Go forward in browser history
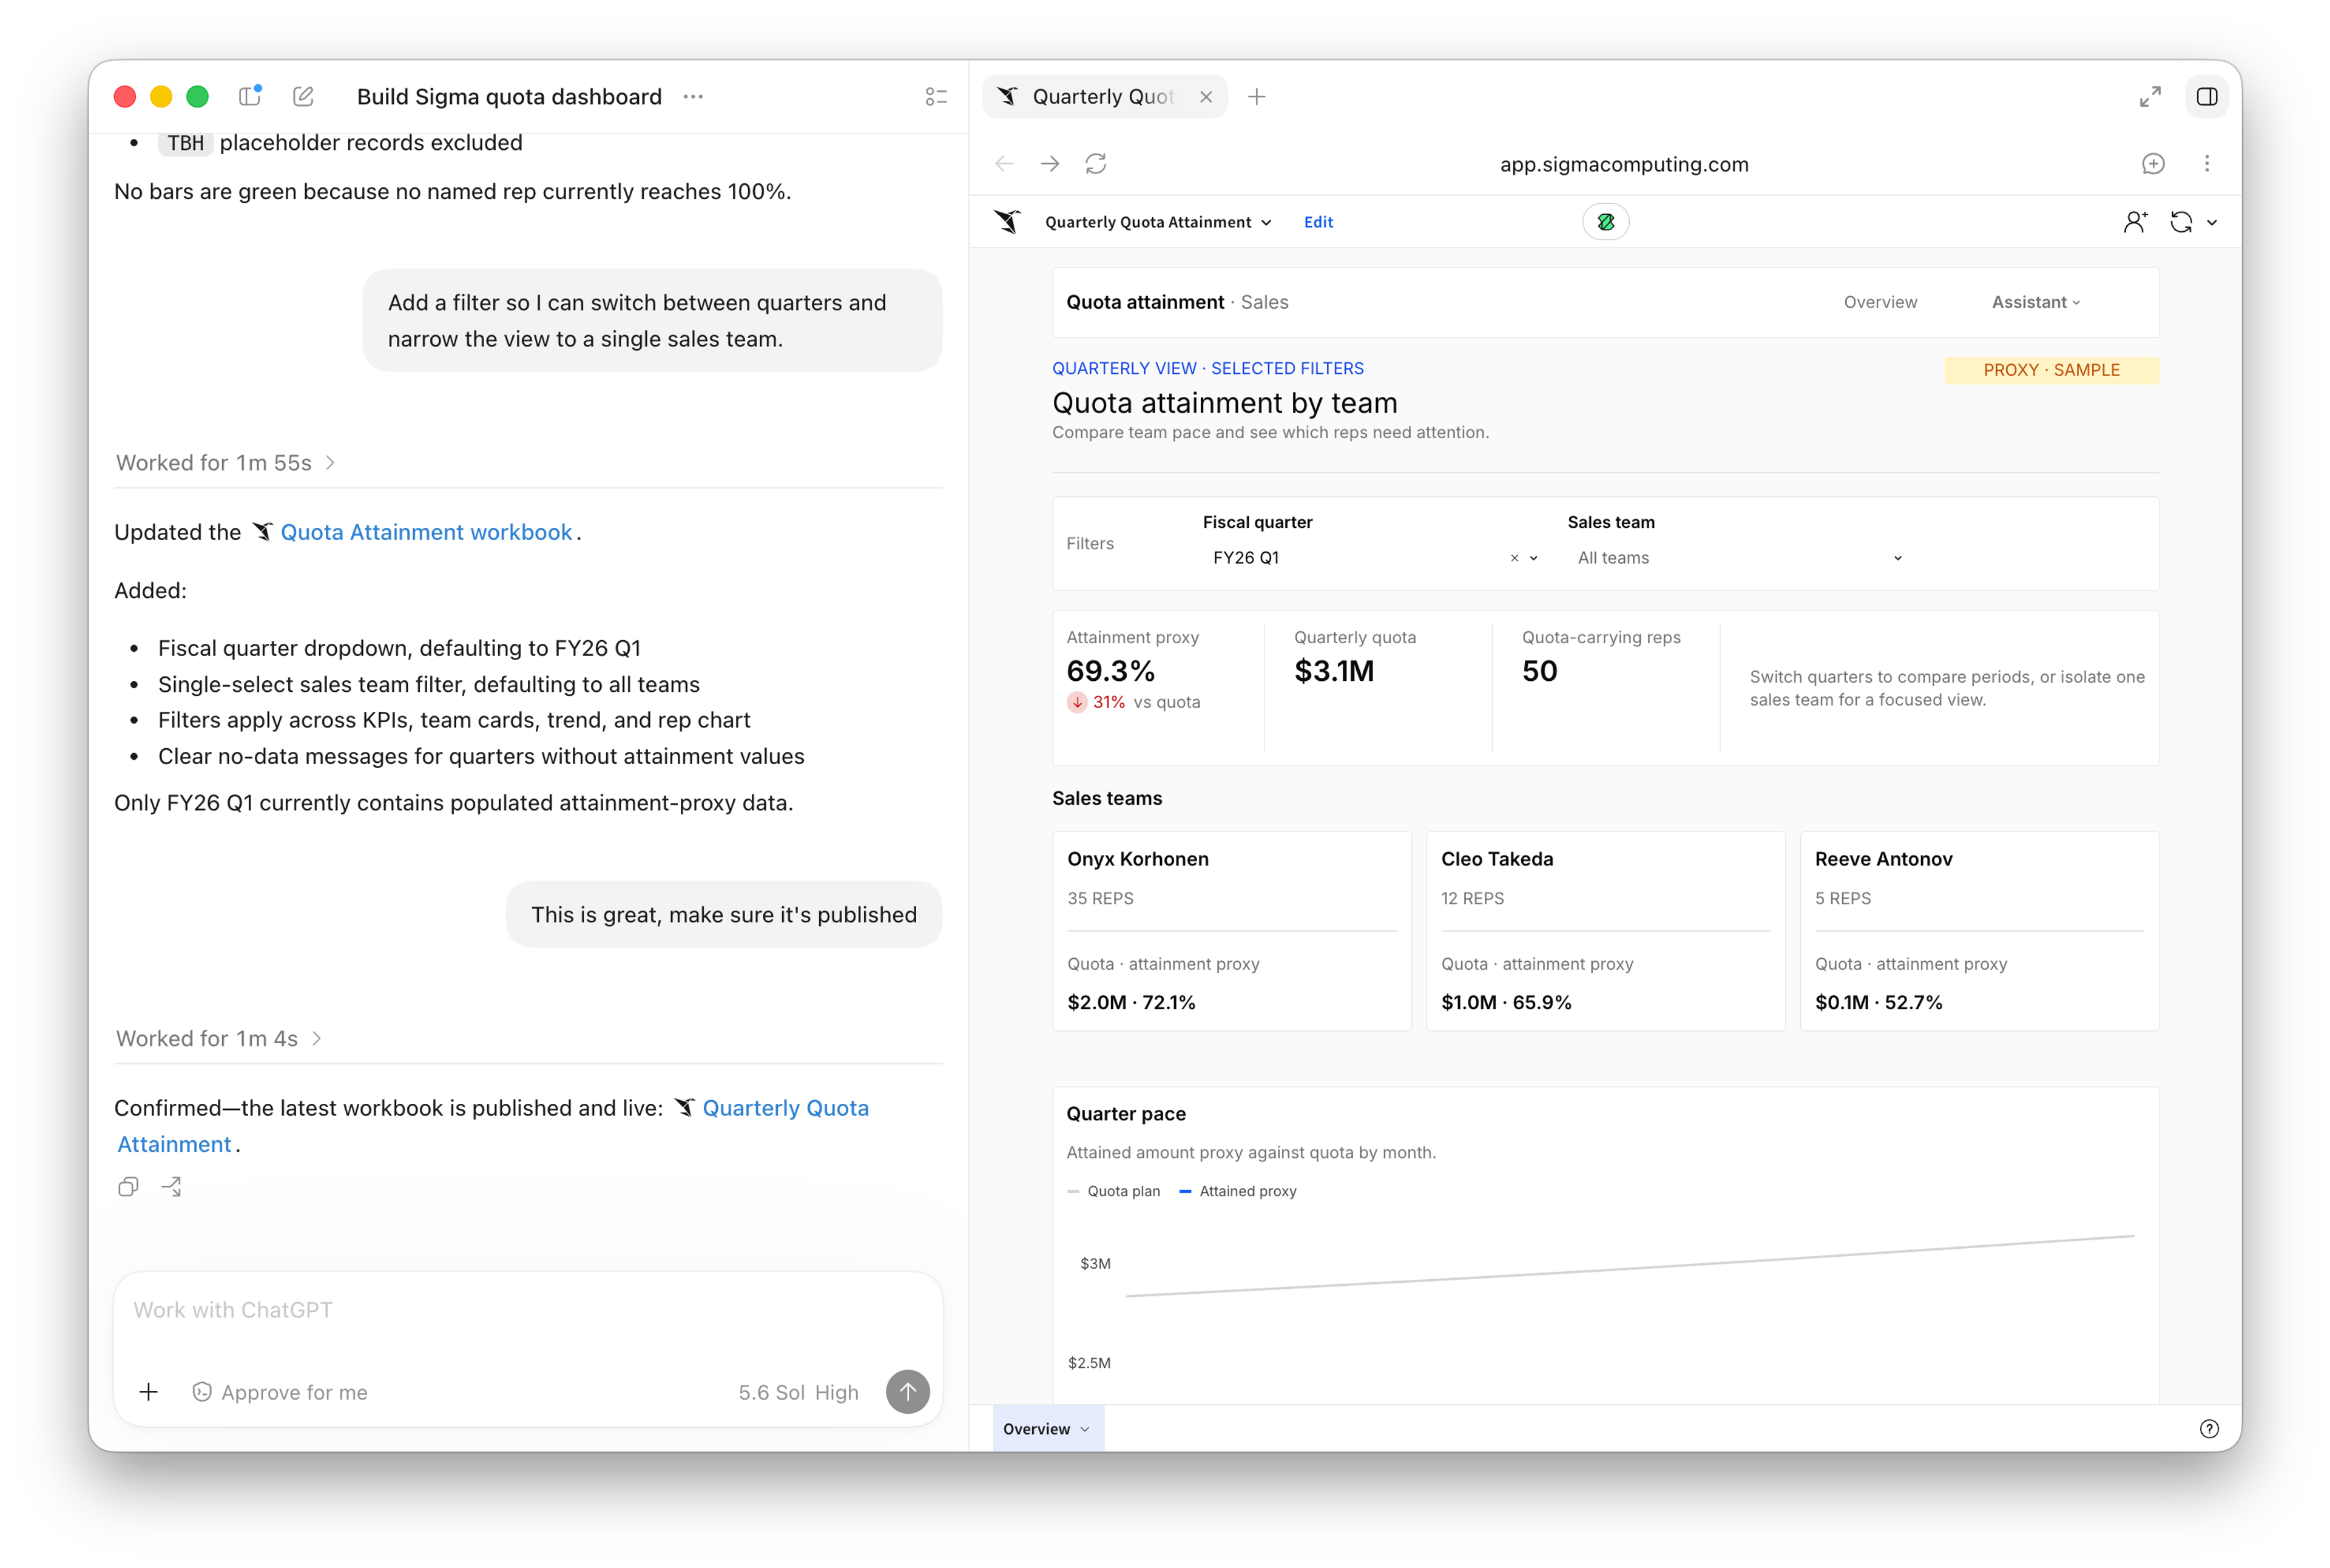 (x=1050, y=163)
